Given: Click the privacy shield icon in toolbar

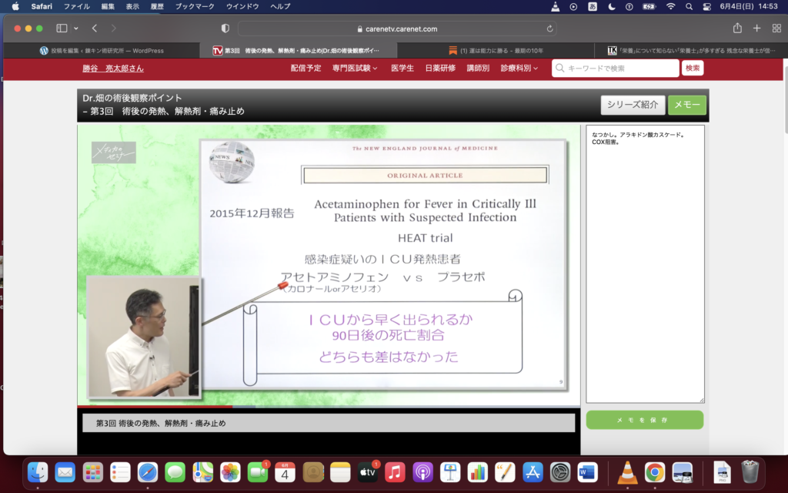Looking at the screenshot, I should pos(225,29).
